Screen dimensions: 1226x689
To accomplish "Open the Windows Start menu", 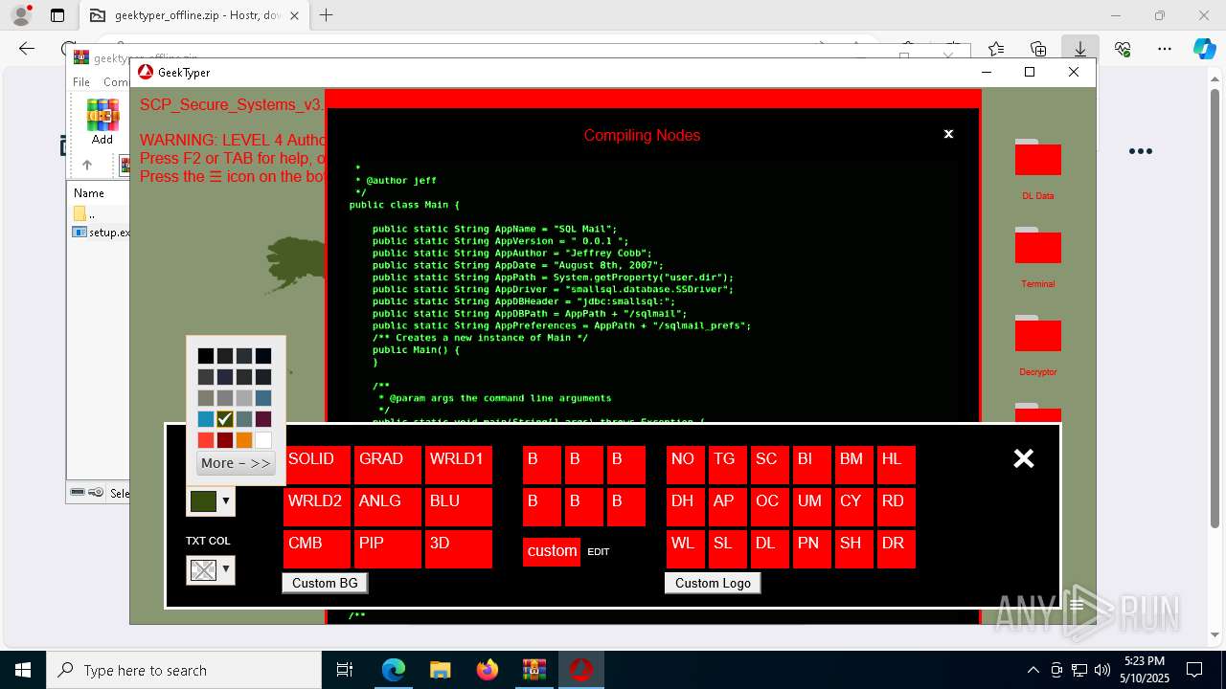I will [22, 670].
